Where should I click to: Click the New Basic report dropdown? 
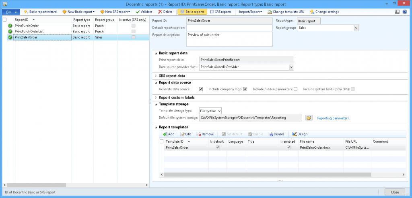[78, 12]
